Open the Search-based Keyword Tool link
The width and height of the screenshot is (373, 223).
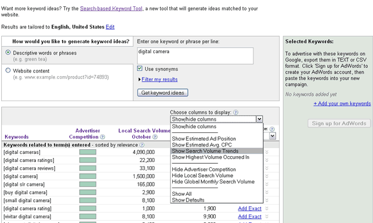111,9
